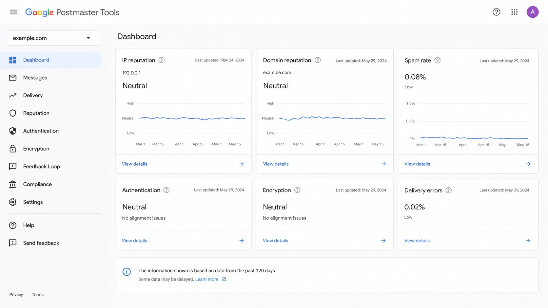The height and width of the screenshot is (308, 548).
Task: Click the info icon in notice banner
Action: click(127, 272)
